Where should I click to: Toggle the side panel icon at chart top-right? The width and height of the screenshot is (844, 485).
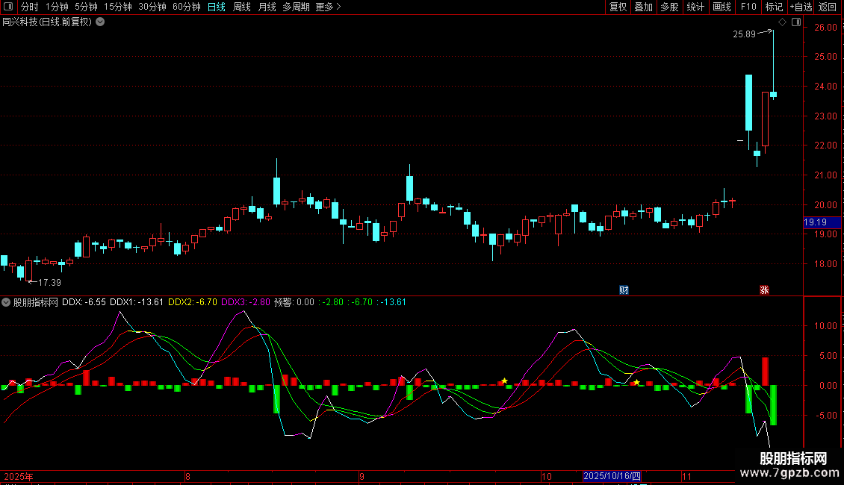coord(796,22)
